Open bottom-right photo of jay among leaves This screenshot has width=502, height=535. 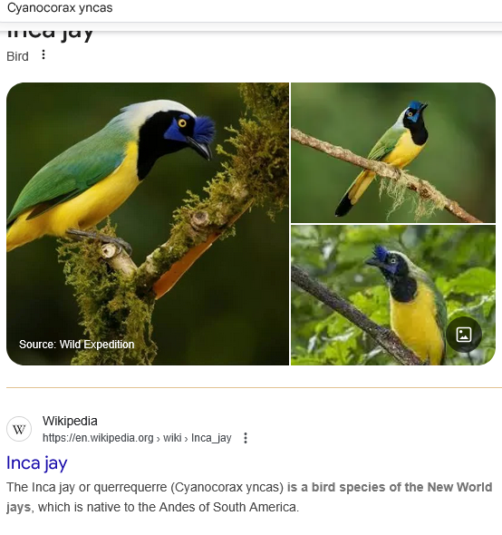[393, 295]
